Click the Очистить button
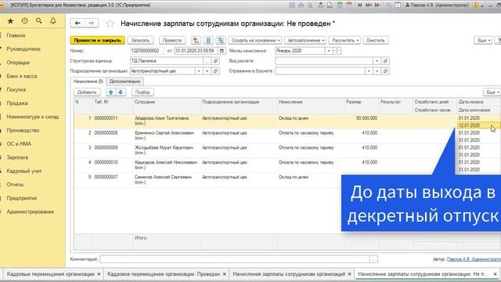Image resolution: width=501 pixels, height=282 pixels. coord(376,40)
